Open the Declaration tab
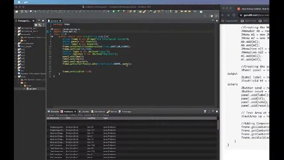 tap(99, 112)
